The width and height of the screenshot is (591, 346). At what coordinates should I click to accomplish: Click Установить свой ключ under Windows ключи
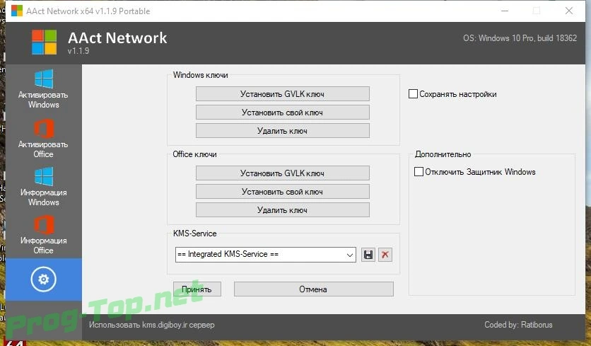[282, 113]
